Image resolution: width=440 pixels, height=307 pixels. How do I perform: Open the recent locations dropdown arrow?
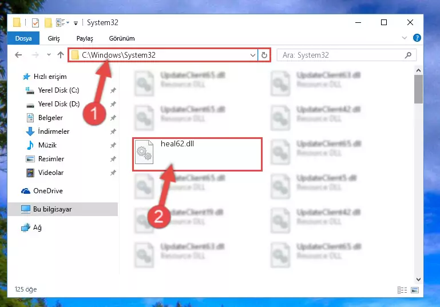pyautogui.click(x=49, y=55)
